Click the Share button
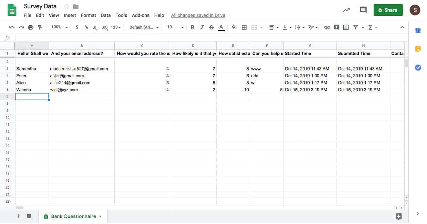 (388, 10)
